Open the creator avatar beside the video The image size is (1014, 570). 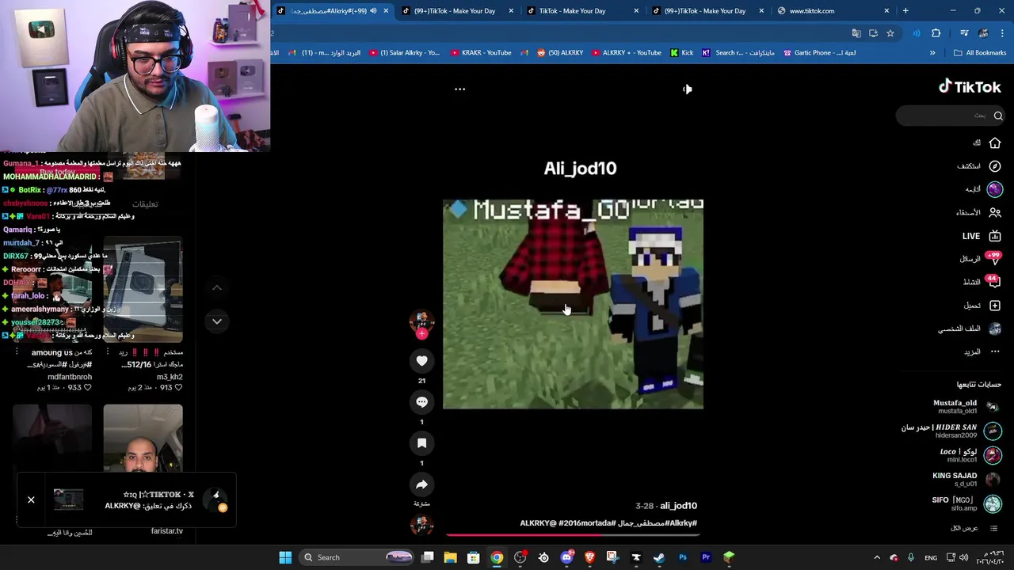421,321
